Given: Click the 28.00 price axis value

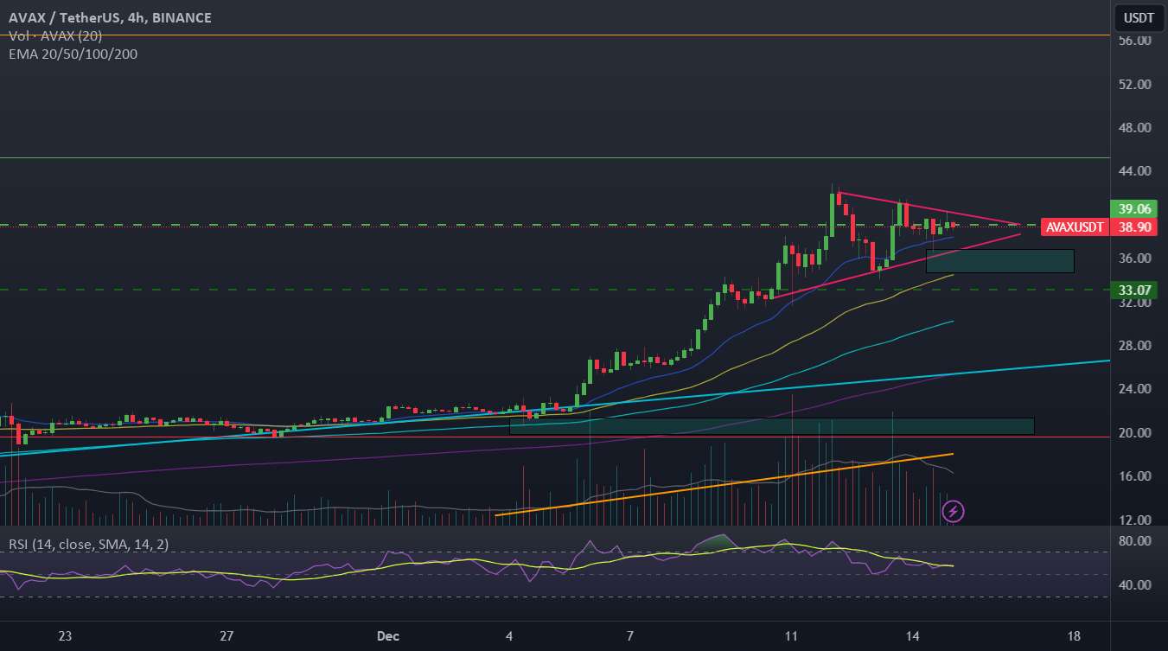Looking at the screenshot, I should tap(1133, 346).
